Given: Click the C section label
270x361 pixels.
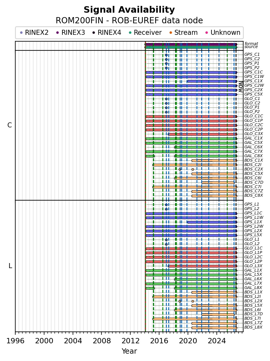Looking at the screenshot, I should click(10, 125).
